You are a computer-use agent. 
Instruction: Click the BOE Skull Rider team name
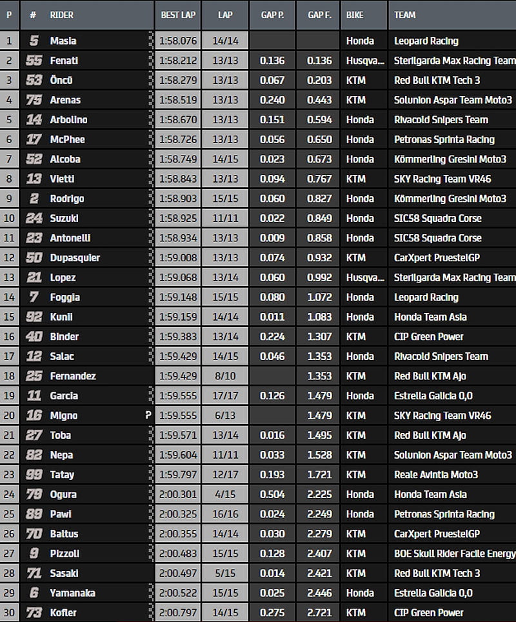[454, 554]
